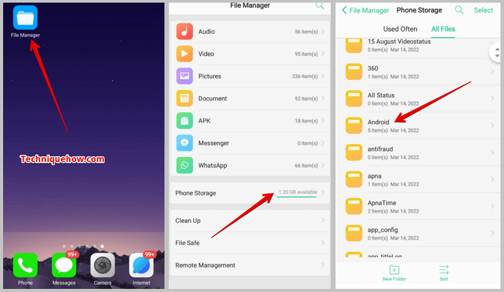Switch to the All Files tab

pos(443,29)
